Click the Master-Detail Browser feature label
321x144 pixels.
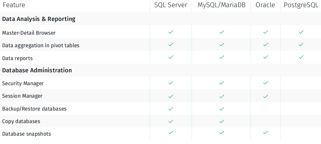tap(29, 33)
